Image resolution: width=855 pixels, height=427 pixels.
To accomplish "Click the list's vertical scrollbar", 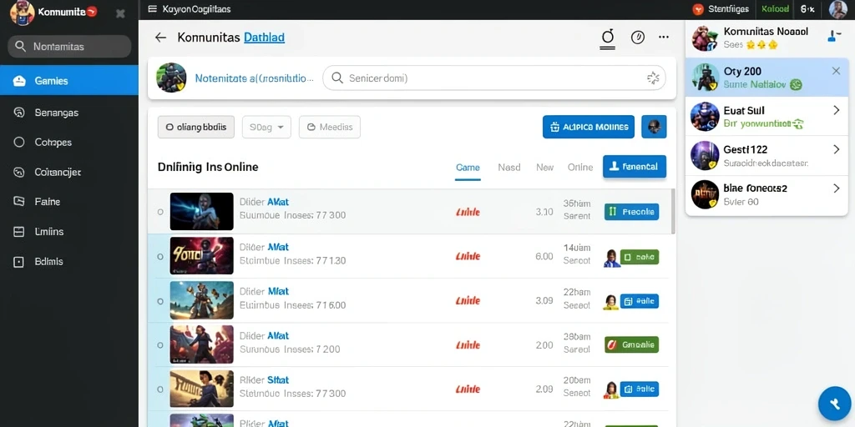I will [673, 211].
